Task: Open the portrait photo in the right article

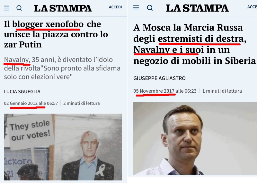Action: pos(195,138)
